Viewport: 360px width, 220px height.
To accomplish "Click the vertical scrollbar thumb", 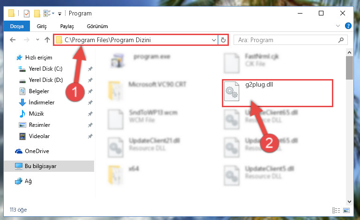I will (349, 68).
